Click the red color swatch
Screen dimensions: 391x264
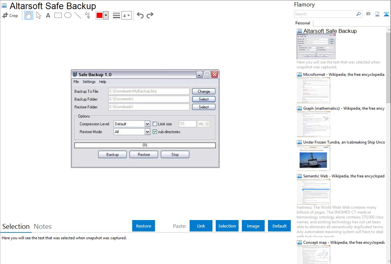pyautogui.click(x=100, y=15)
